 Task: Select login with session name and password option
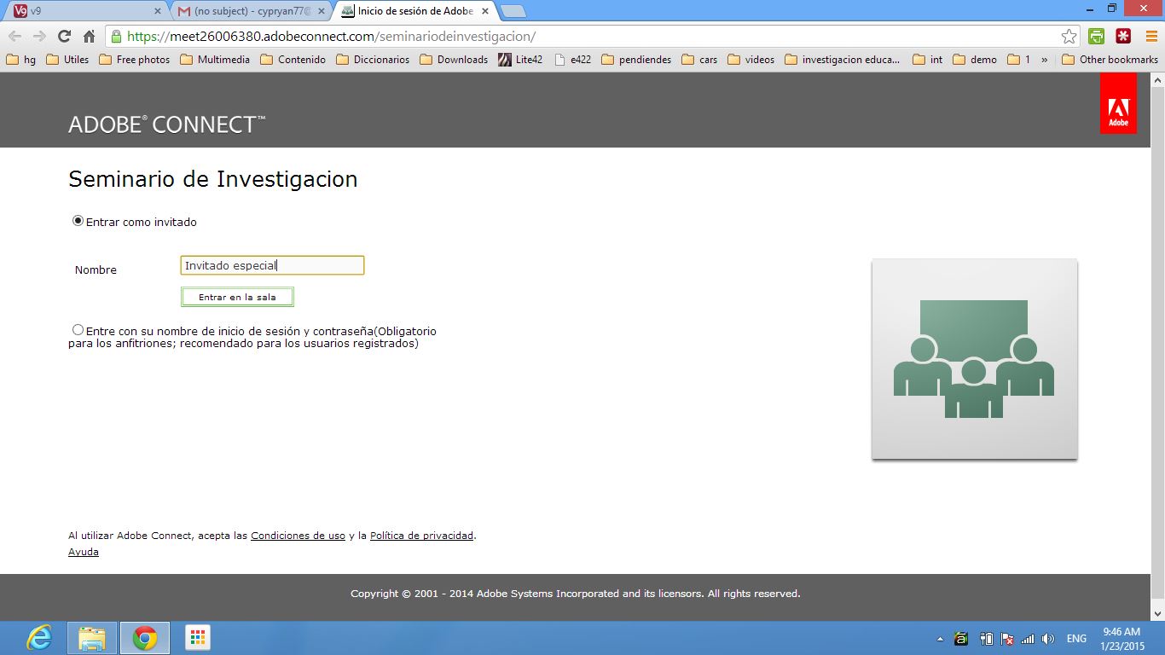click(78, 330)
